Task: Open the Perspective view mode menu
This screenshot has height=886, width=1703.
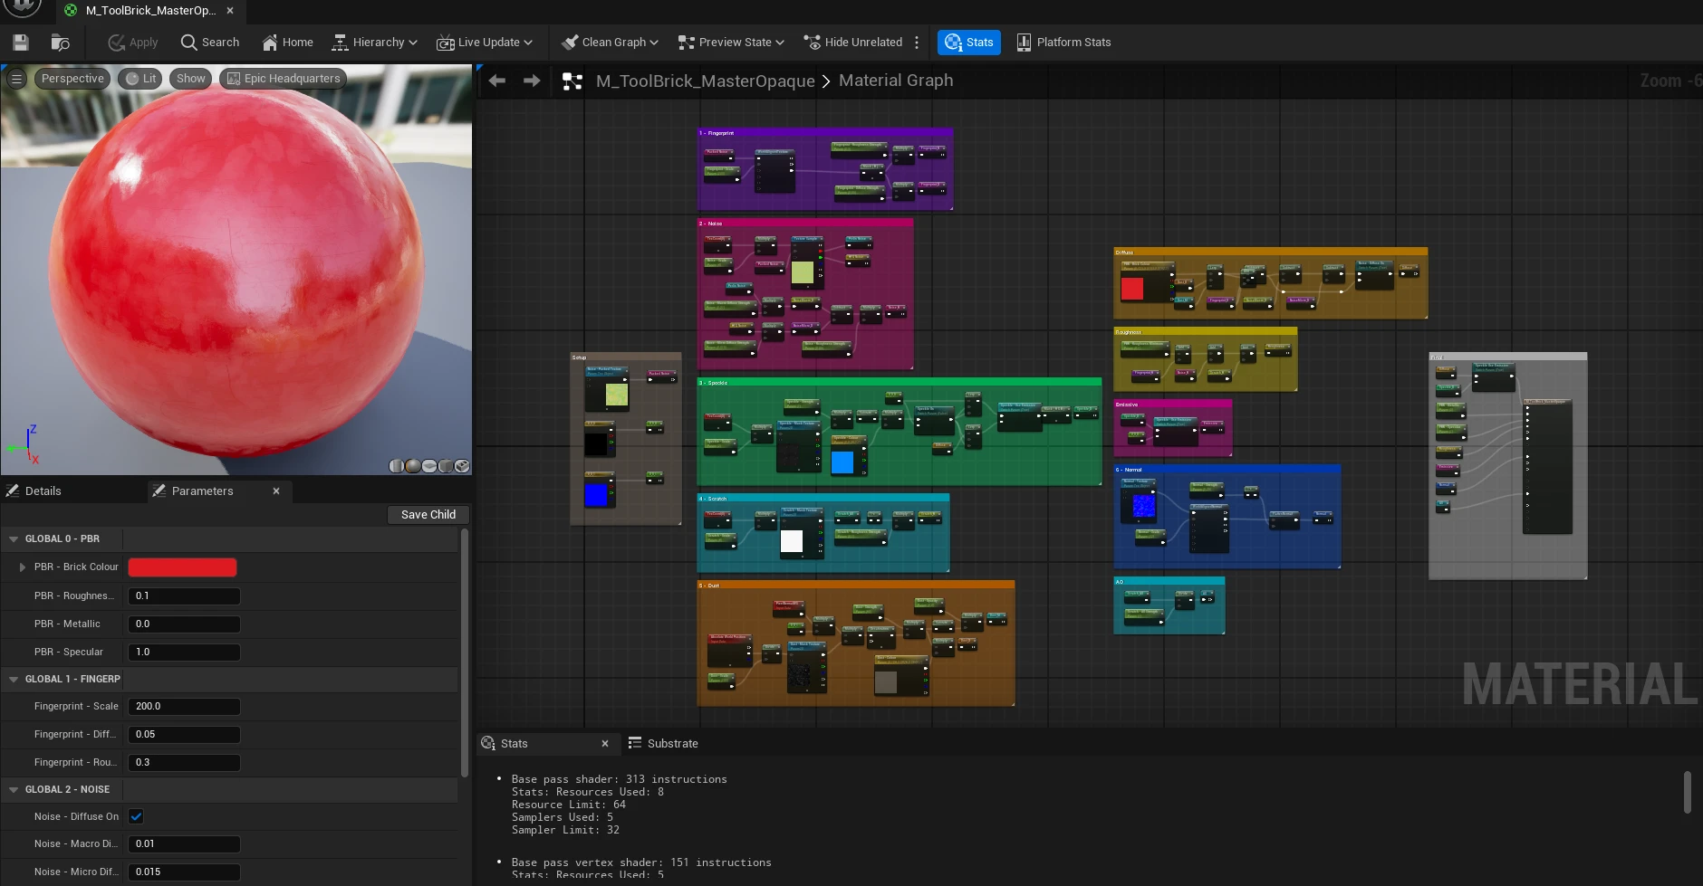Action: (x=72, y=79)
